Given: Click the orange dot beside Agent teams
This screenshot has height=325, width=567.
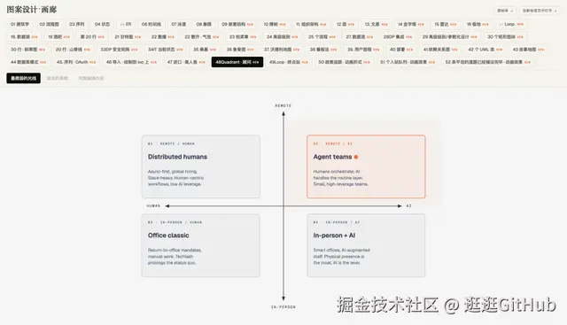Looking at the screenshot, I should (x=356, y=157).
